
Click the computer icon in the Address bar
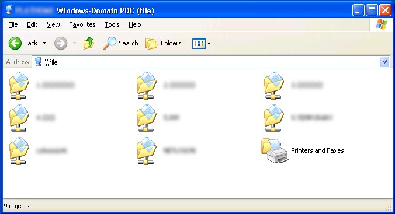[39, 62]
